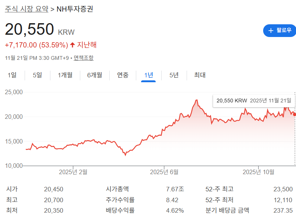Click the 최고 label
Screen dimensions: 296x219
pos(12,200)
